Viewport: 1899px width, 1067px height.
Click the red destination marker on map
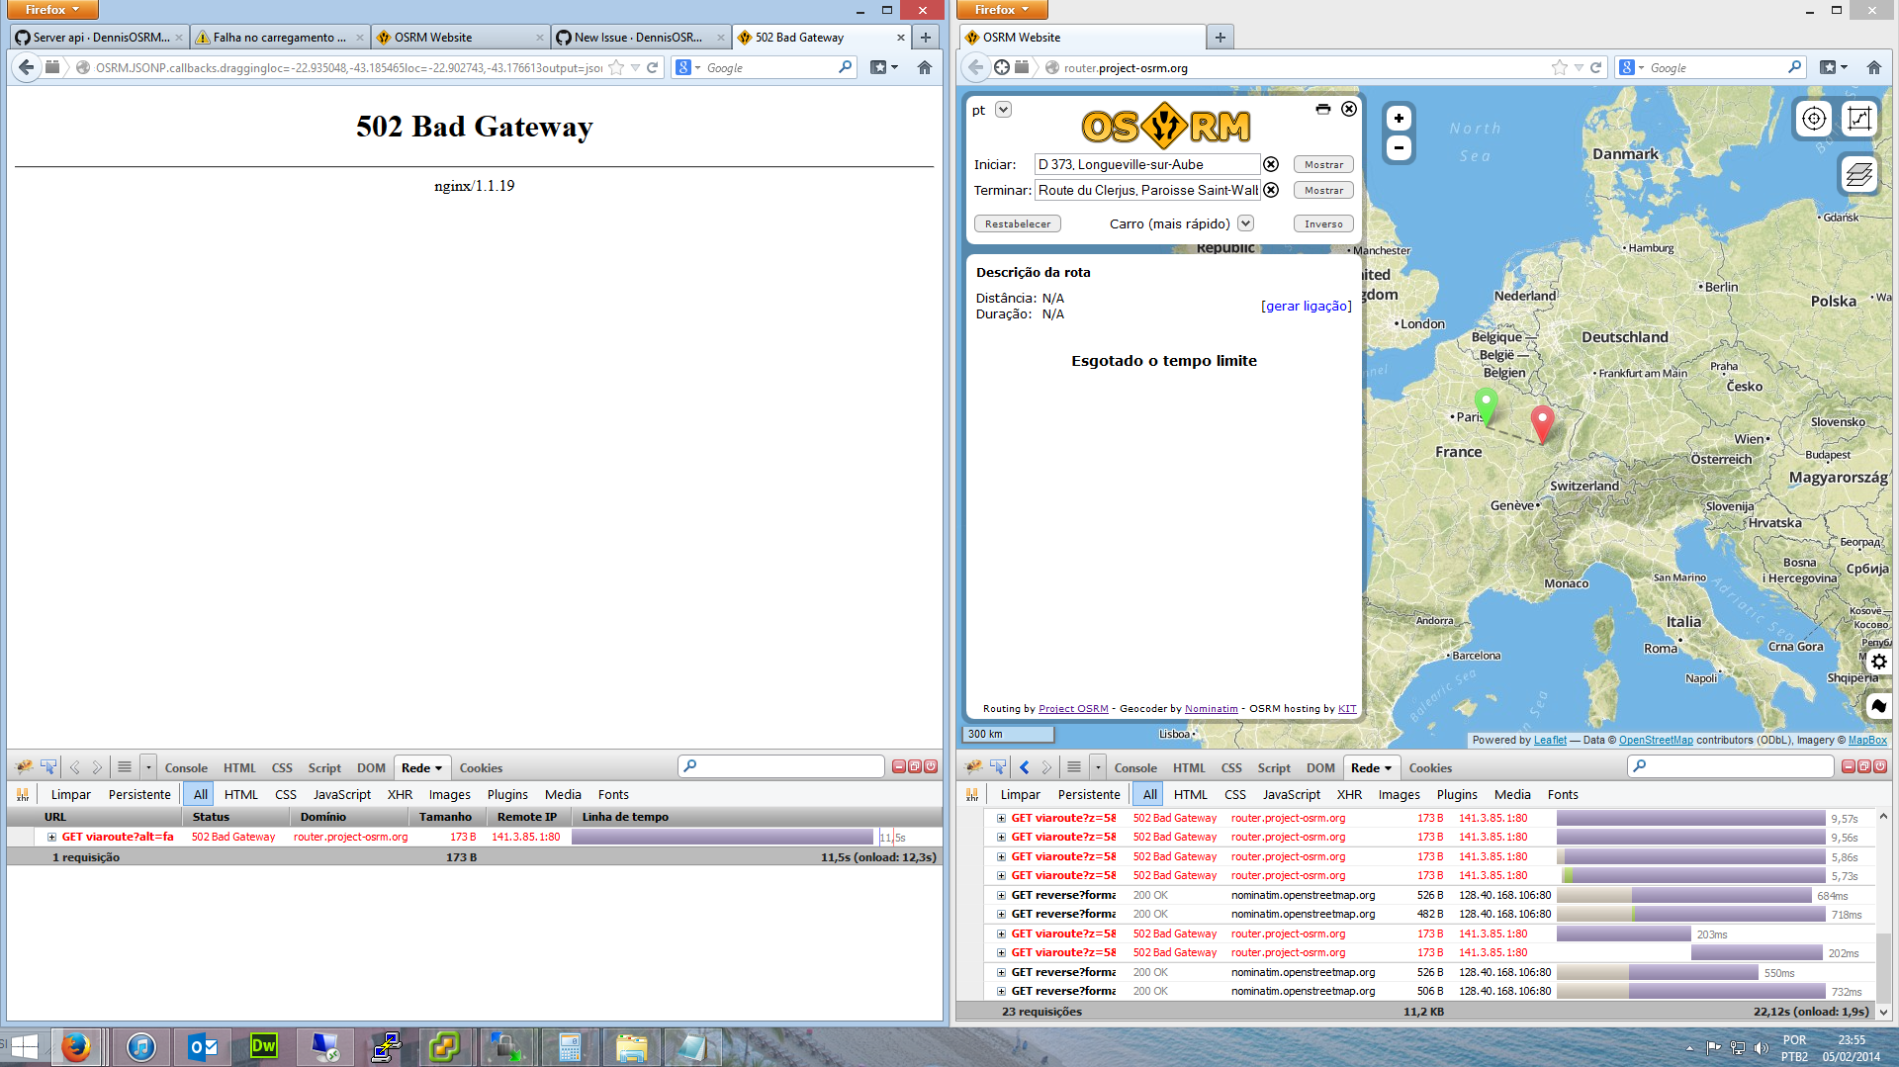[1542, 422]
